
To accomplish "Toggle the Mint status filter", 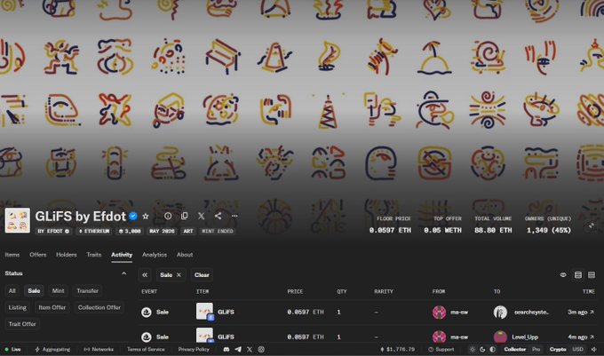I will click(x=58, y=291).
